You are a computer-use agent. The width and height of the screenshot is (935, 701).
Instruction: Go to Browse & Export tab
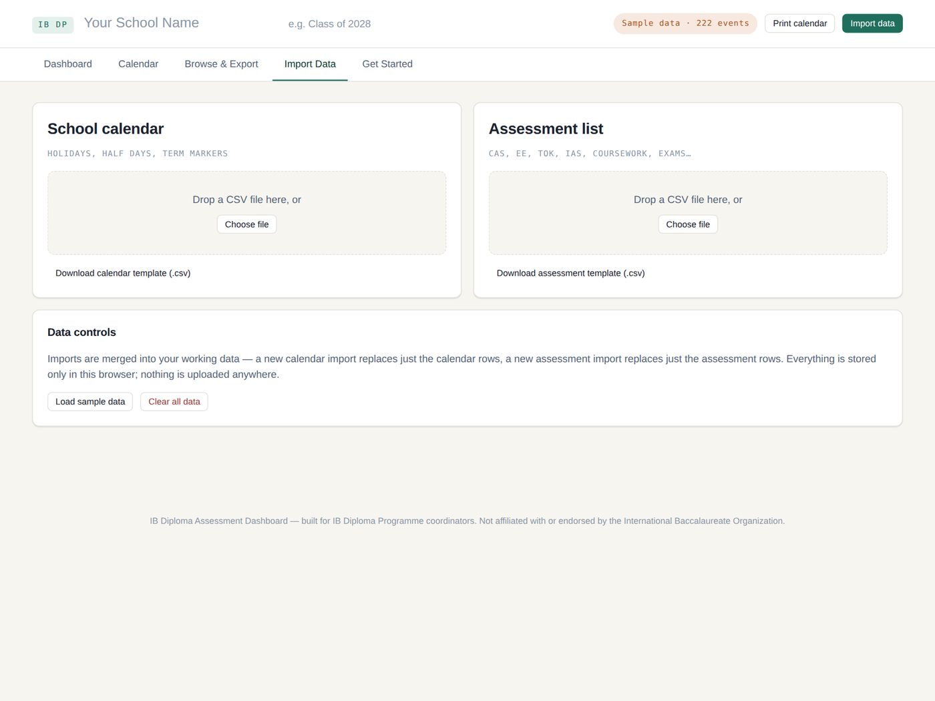[x=221, y=64]
